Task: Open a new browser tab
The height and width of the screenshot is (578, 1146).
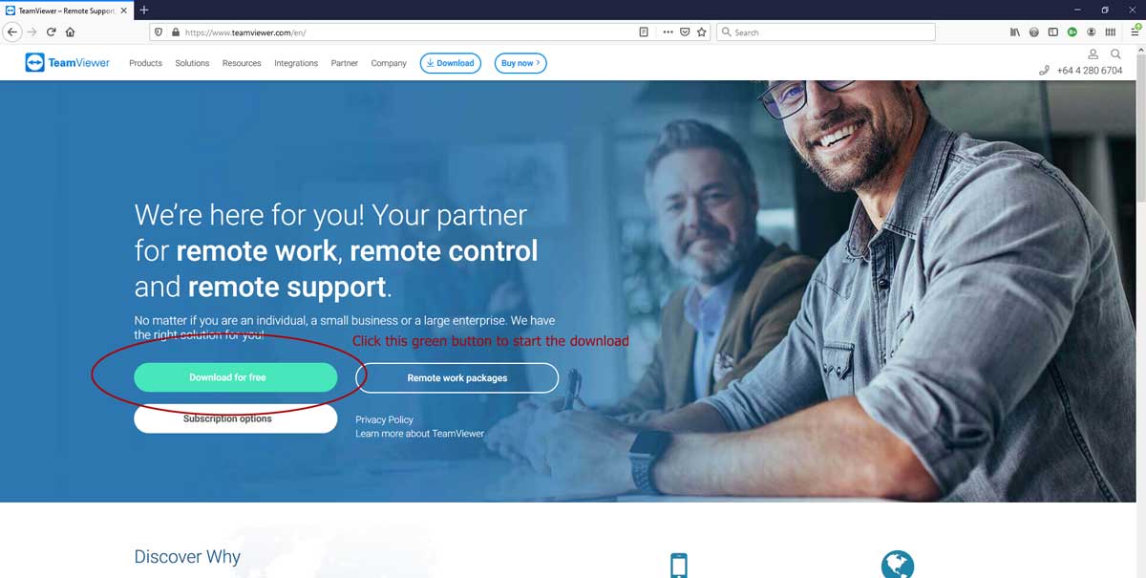Action: click(144, 10)
